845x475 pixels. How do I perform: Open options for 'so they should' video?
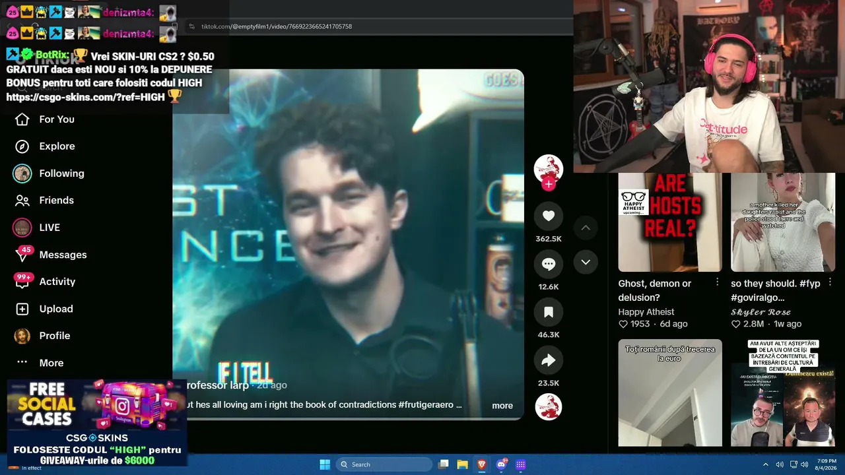tap(830, 282)
